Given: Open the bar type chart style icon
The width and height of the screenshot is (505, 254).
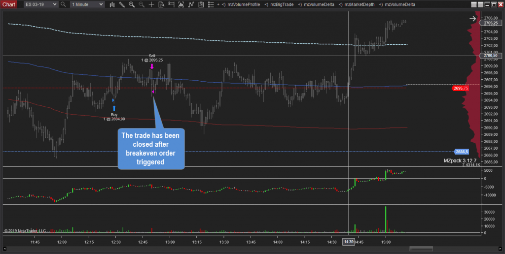Looking at the screenshot, I should coord(112,4).
